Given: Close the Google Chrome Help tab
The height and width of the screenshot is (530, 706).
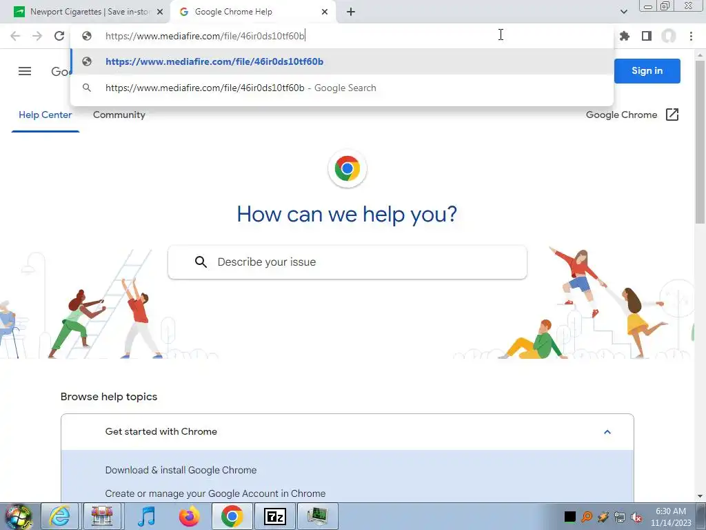Looking at the screenshot, I should pos(325,12).
